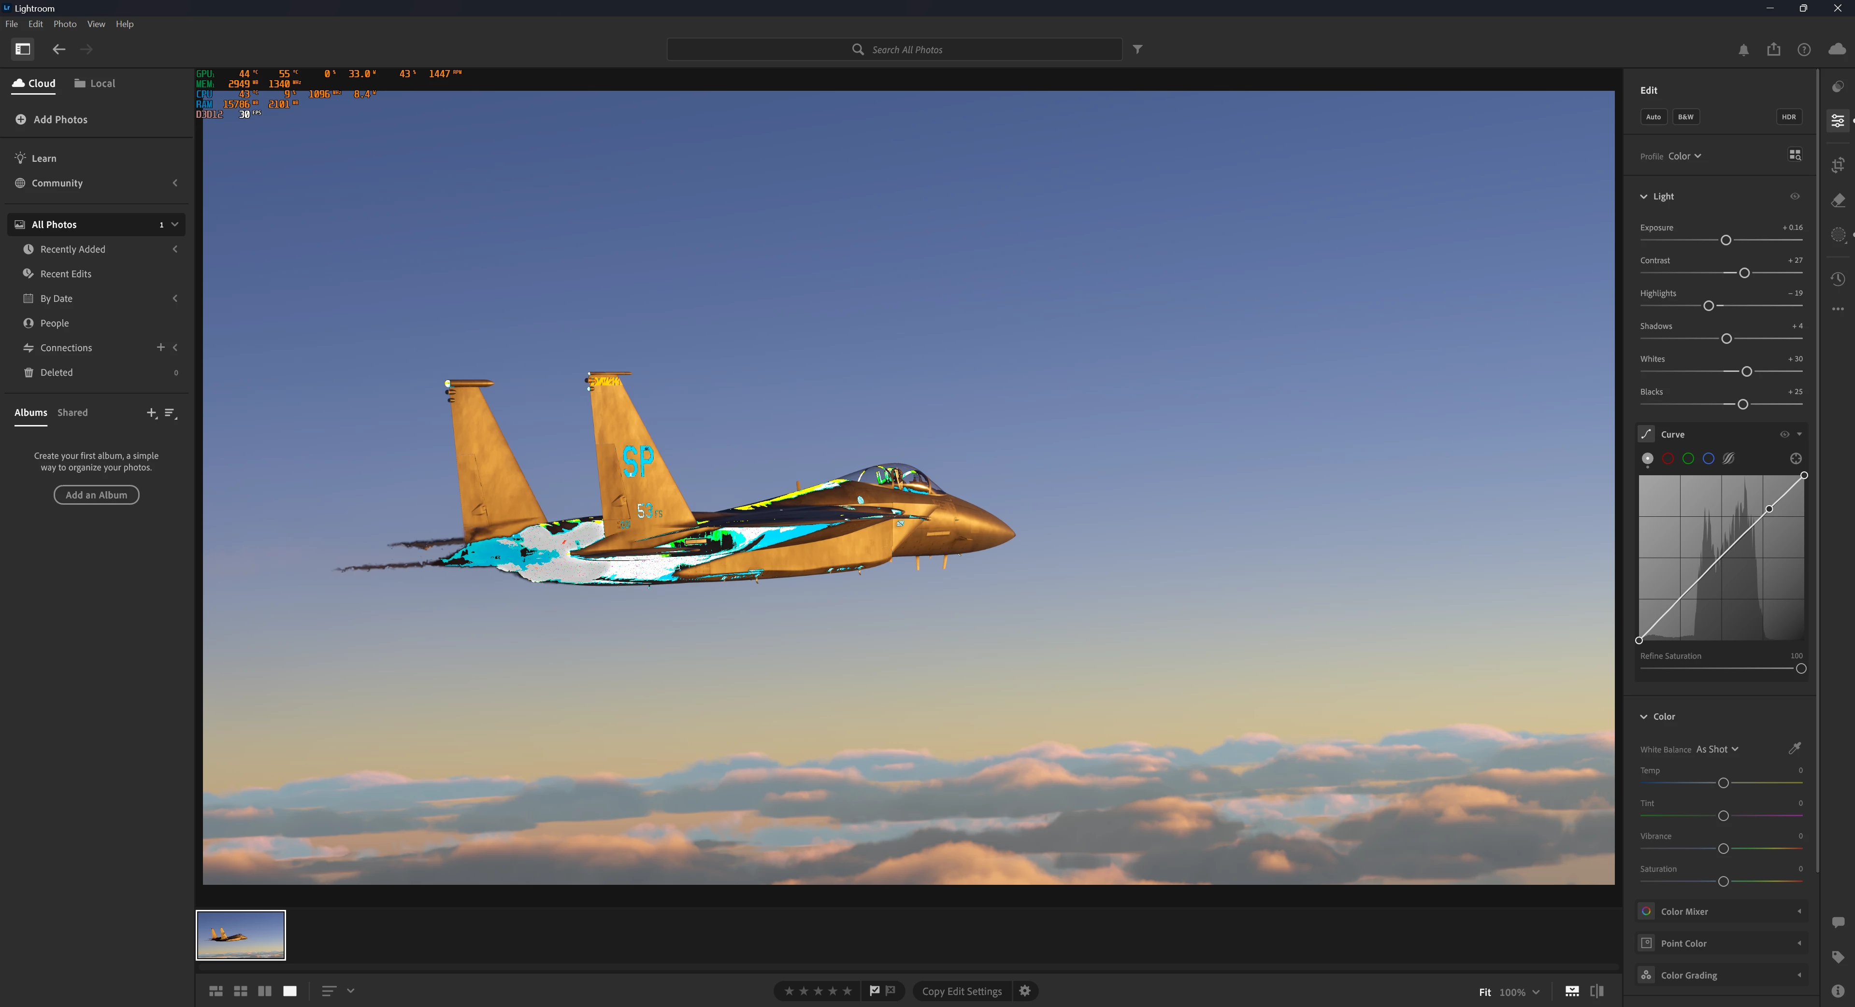This screenshot has width=1855, height=1007.
Task: Open the Photo menu
Action: [65, 24]
